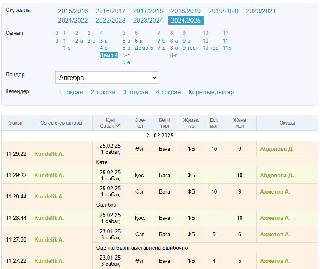Open the Қорытындылар results period
The image size is (320, 269).
tap(211, 92)
